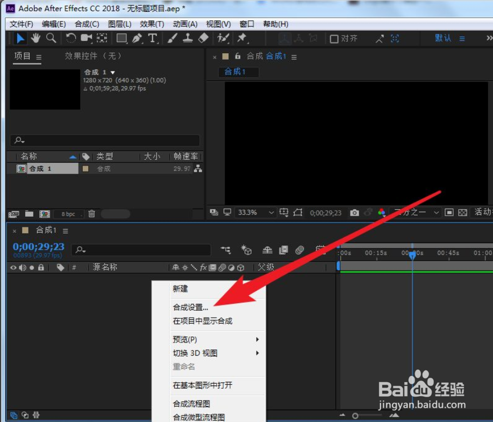Select the Zoom tool
The width and height of the screenshot is (493, 422).
click(51, 38)
